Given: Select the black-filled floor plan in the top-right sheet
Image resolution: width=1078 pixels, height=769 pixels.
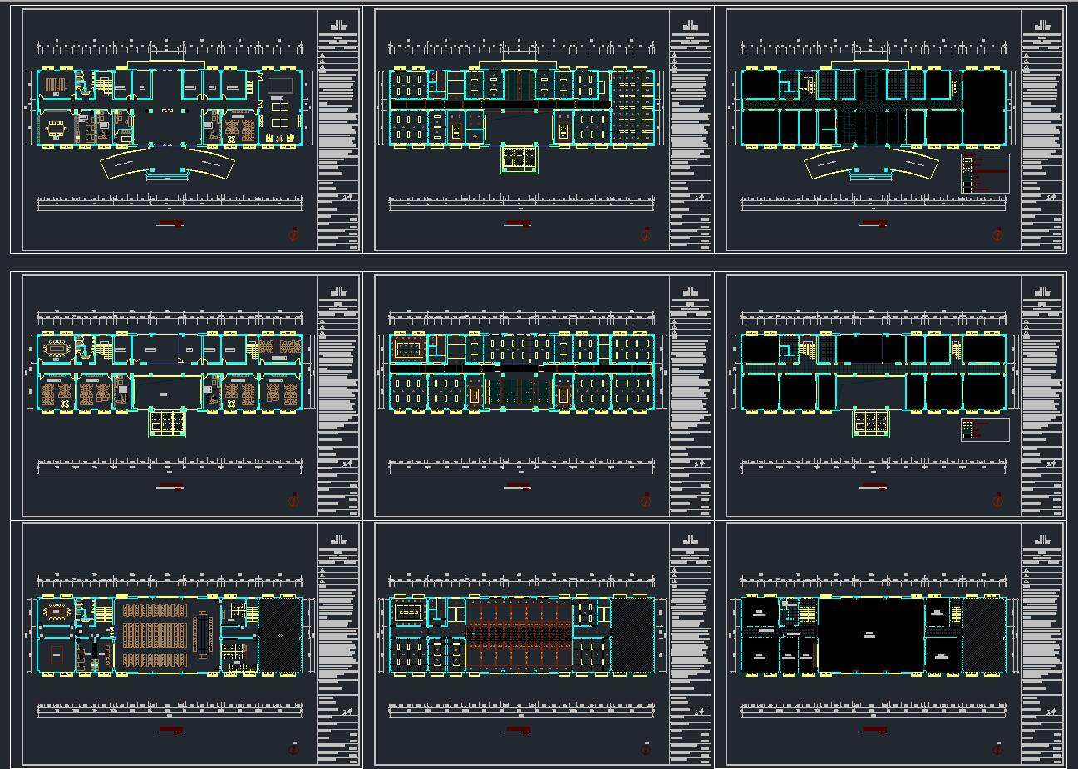Looking at the screenshot, I should click(874, 107).
